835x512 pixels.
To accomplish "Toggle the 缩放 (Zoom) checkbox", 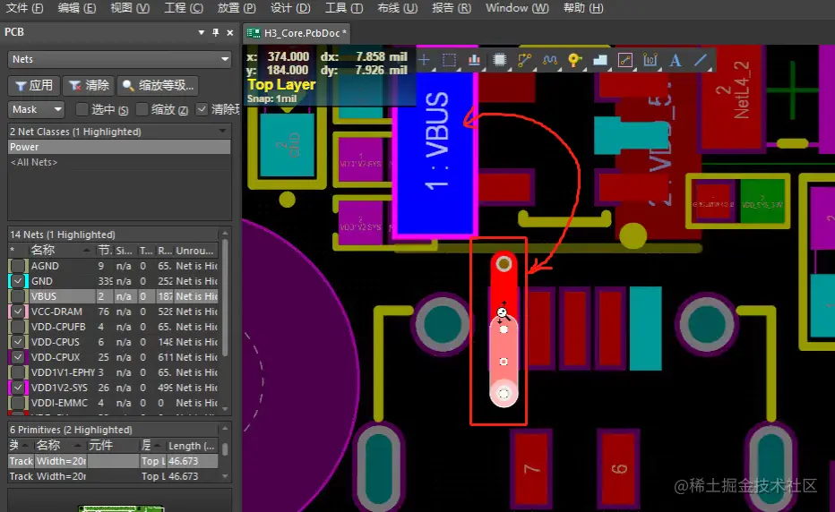I will click(x=142, y=109).
